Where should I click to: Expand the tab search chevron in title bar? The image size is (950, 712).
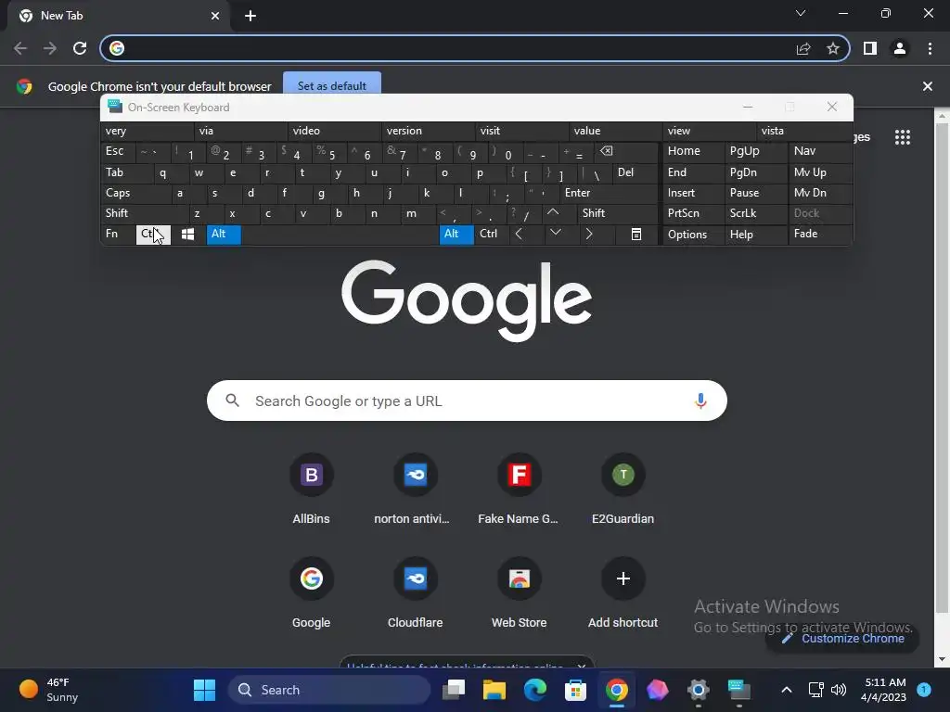click(801, 13)
